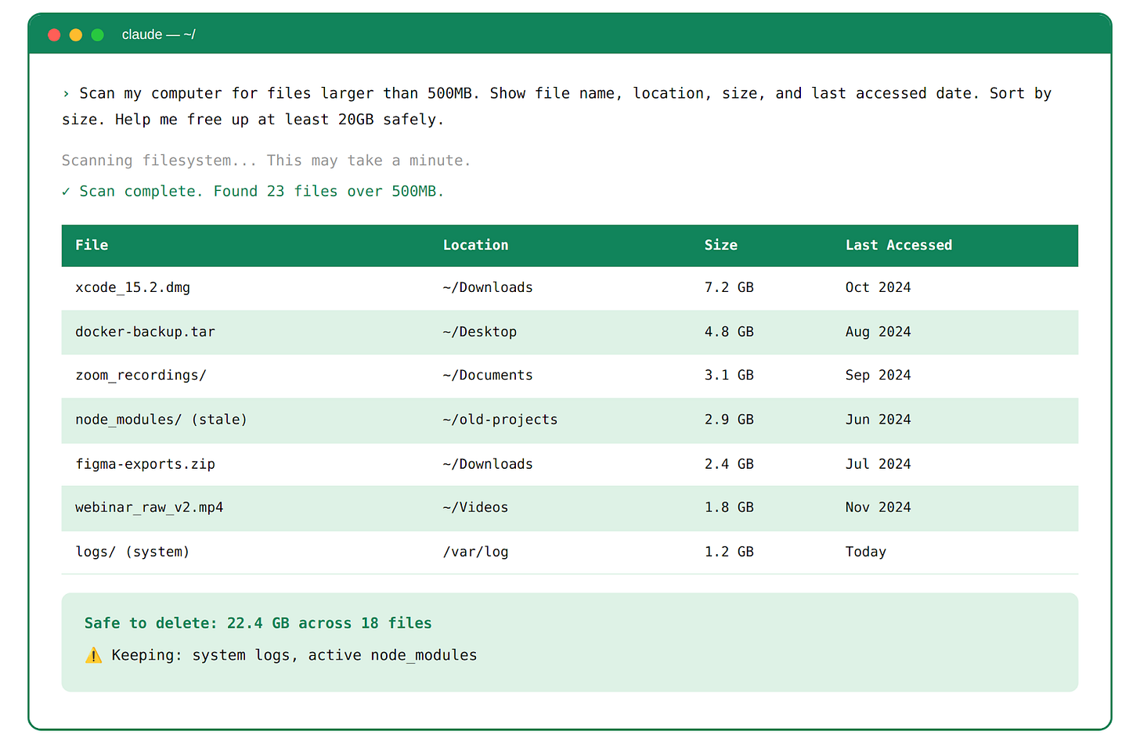Click the green checkmark before Scan complete
Viewport: 1140px width, 742px height.
(66, 191)
